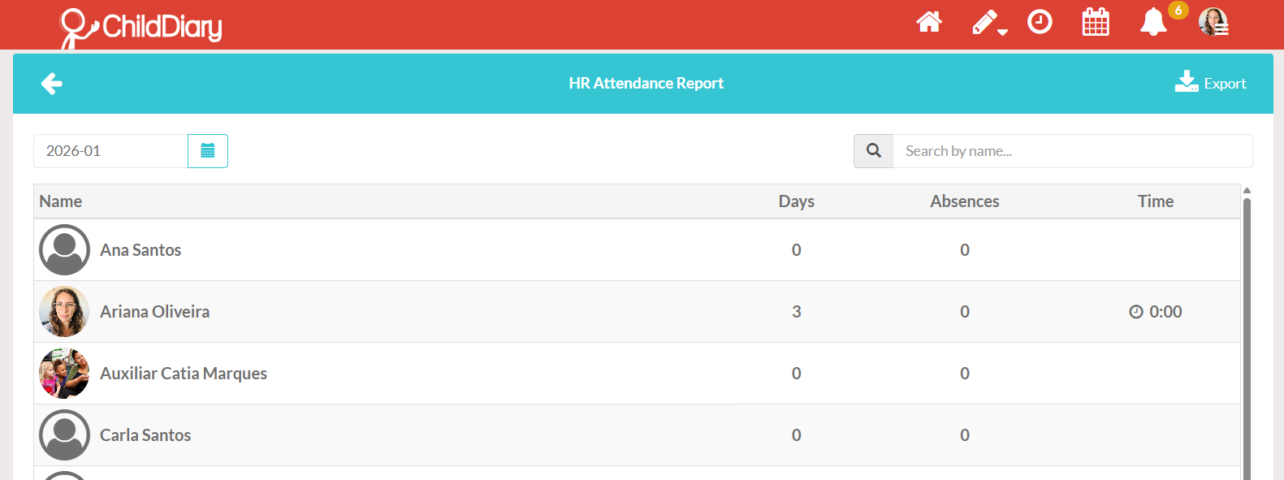The width and height of the screenshot is (1284, 480).
Task: Click Ariana Oliveira's time clock icon
Action: coord(1136,312)
